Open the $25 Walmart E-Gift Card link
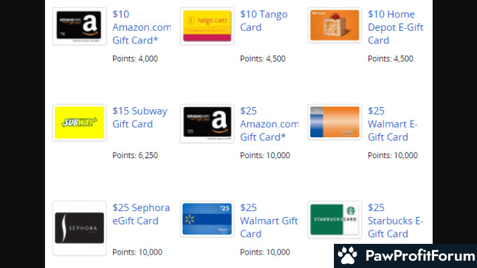This screenshot has width=477, height=268. pos(392,124)
